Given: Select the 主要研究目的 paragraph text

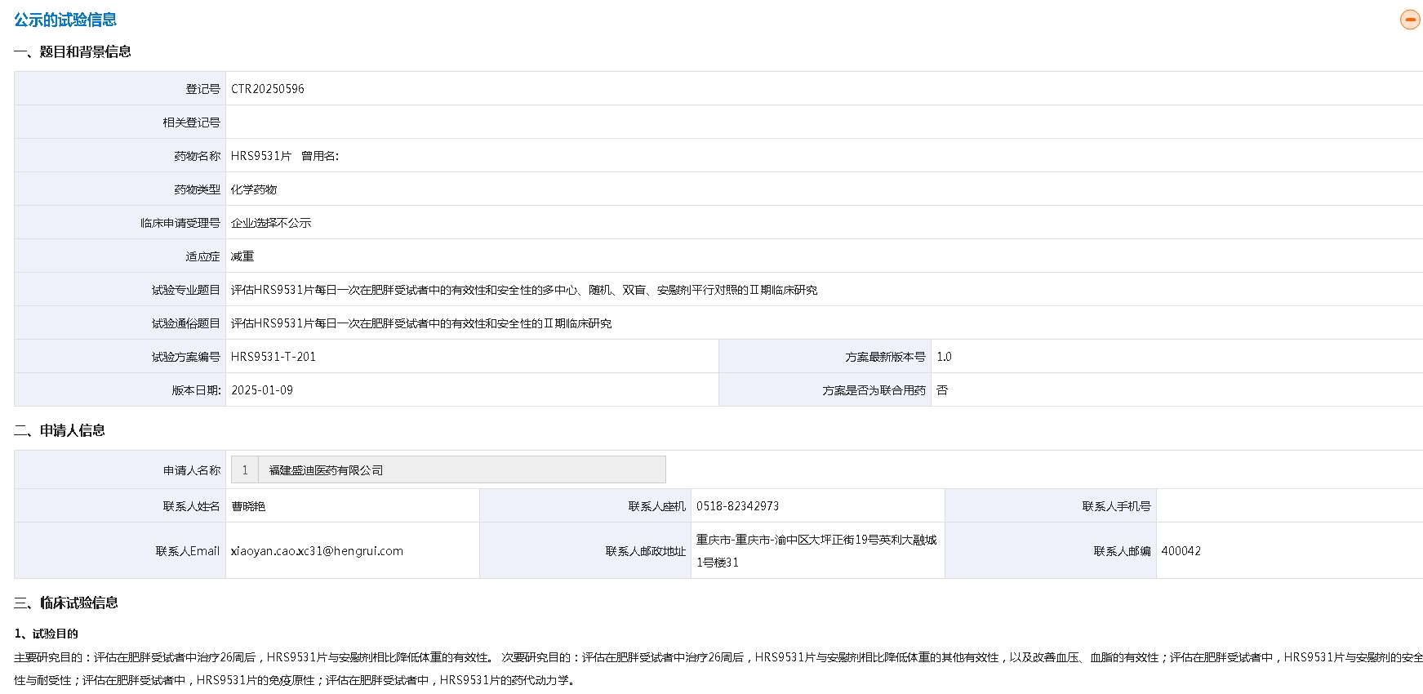Looking at the screenshot, I should click(x=718, y=668).
